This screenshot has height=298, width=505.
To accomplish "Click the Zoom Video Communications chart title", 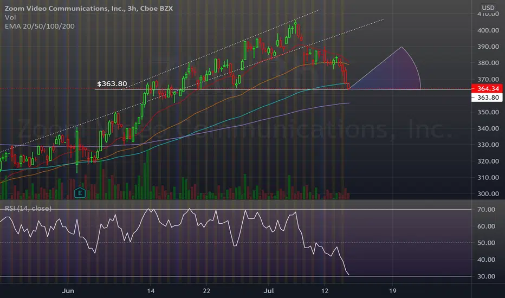I will click(88, 8).
